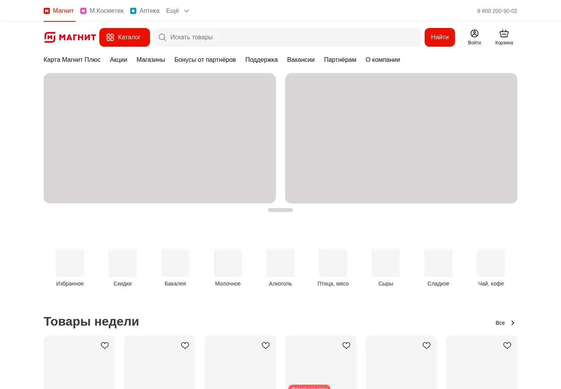Open the Молочное category tile

point(228,268)
